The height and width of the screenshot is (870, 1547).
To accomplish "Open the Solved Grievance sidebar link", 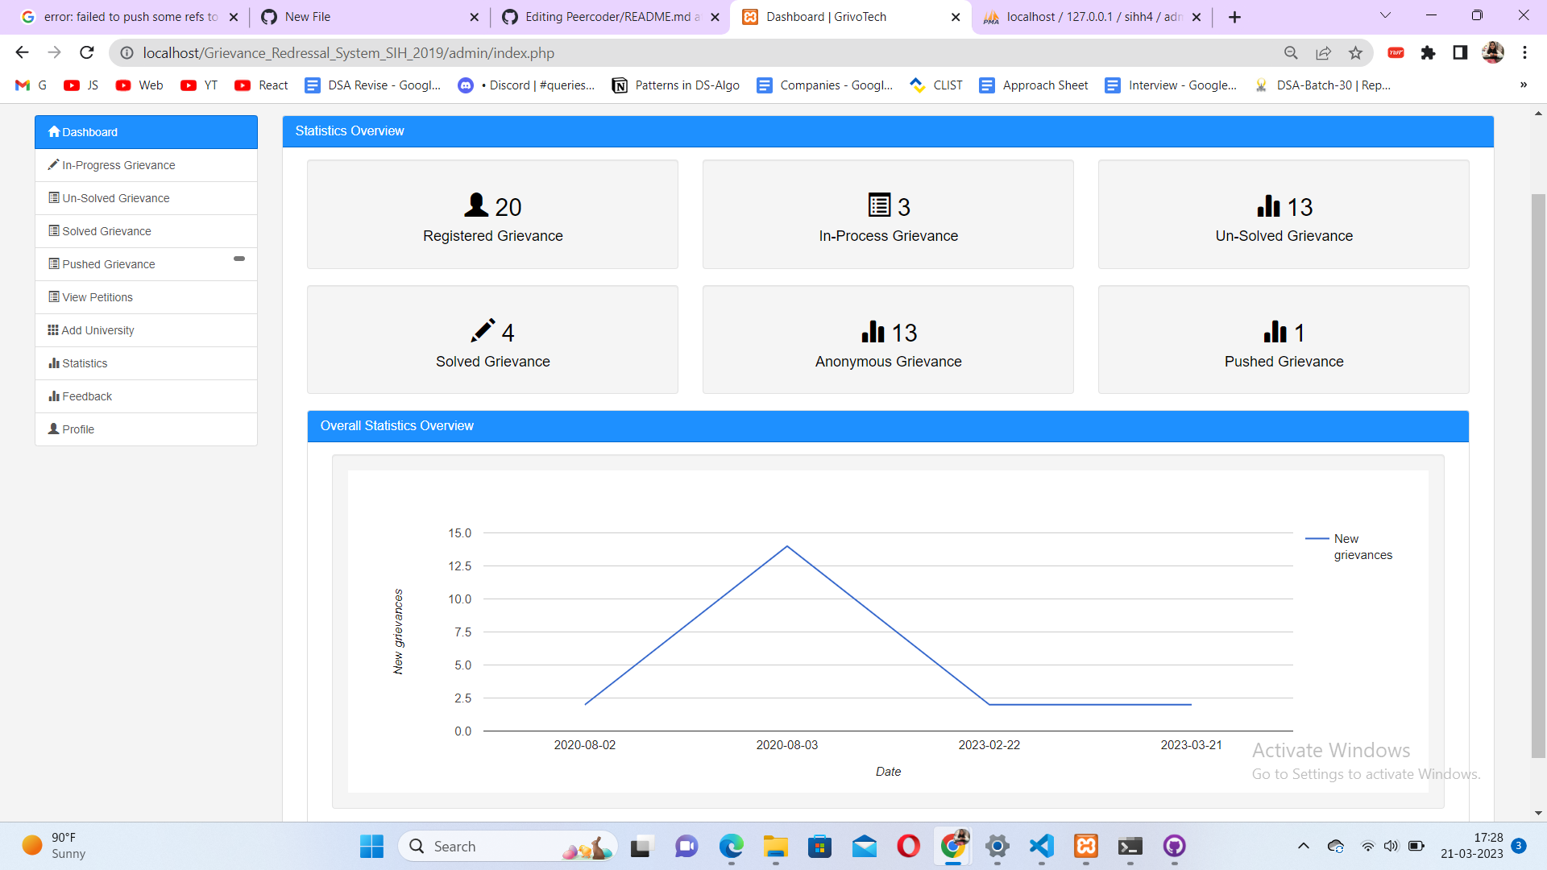I will click(x=106, y=231).
